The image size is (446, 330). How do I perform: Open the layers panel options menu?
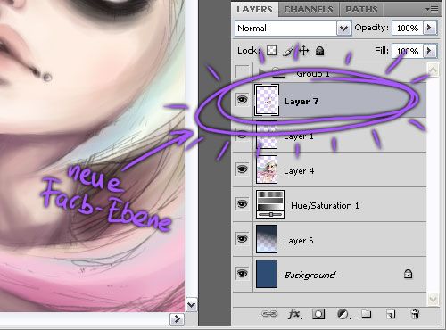433,10
